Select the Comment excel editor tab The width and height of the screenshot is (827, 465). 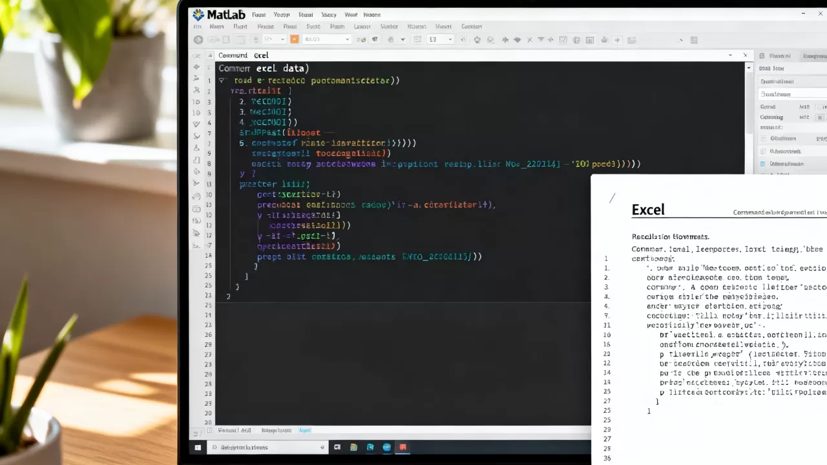[243, 55]
